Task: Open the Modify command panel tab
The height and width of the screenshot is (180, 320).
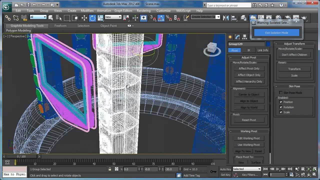Action: (x=237, y=37)
